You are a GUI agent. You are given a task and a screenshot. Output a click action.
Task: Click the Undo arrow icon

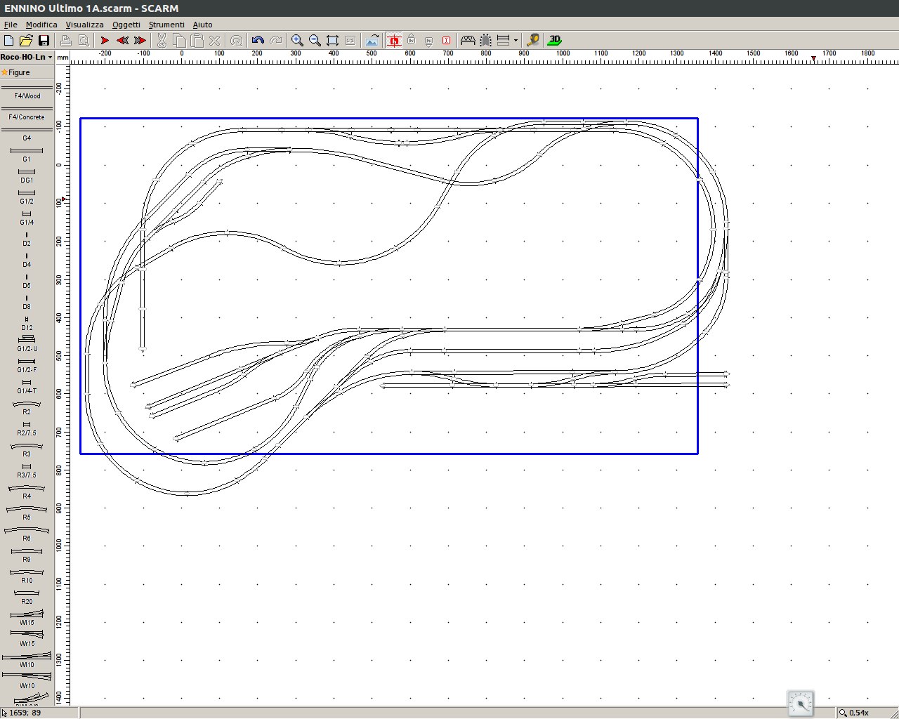coord(258,41)
